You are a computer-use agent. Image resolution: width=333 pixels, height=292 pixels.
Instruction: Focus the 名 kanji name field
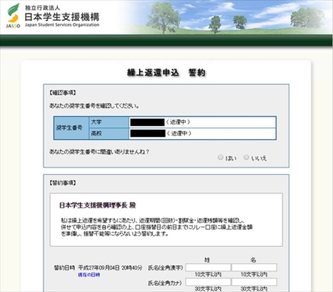click(254, 268)
